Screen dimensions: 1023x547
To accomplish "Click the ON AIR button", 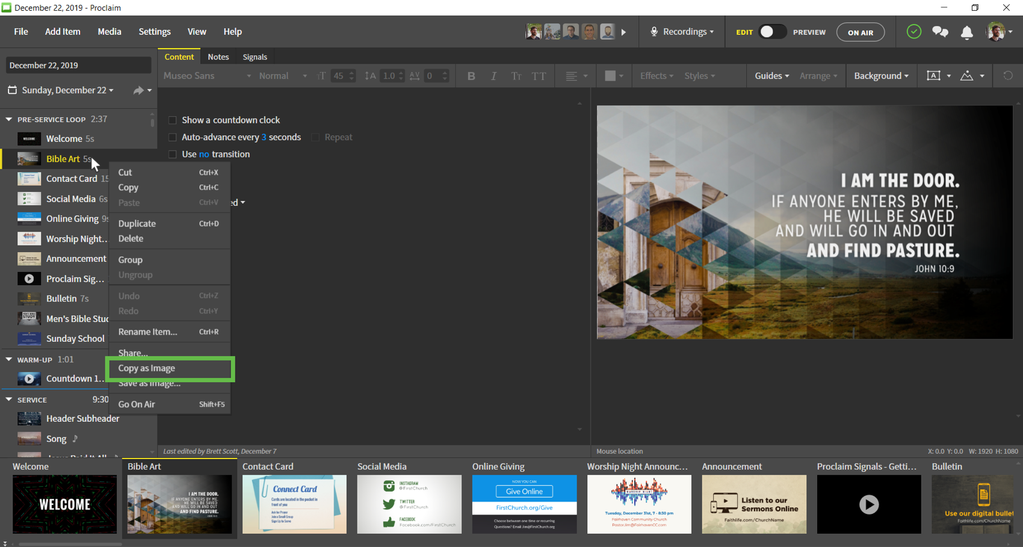I will (x=861, y=32).
